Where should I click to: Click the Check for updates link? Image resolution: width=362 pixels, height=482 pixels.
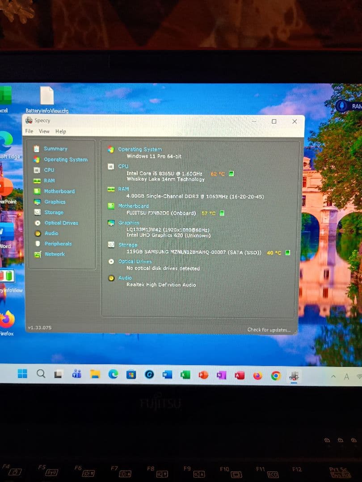coord(269,330)
